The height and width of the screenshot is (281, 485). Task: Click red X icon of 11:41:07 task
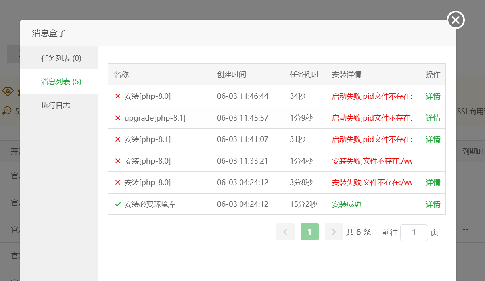point(118,139)
